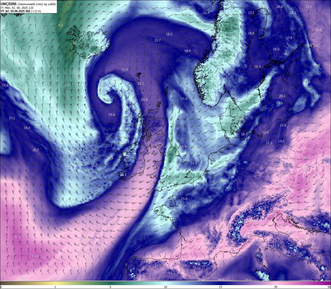
Task: Click the 3.2 value over Iceland
Action: tap(74, 43)
